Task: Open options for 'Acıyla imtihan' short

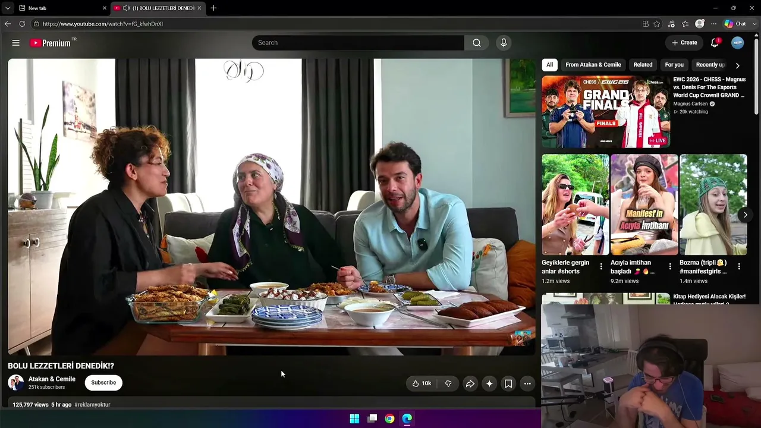Action: pos(670,266)
